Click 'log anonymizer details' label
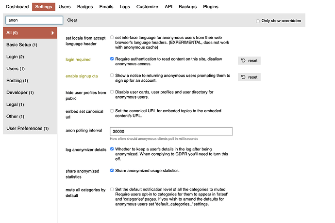The height and width of the screenshot is (223, 335). (86, 150)
